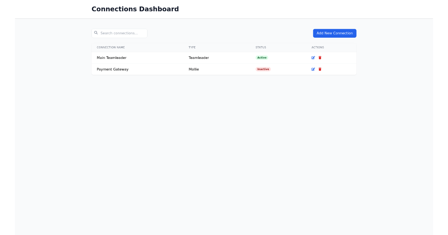
Task: Click the TYPE column header to sort
Action: pyautogui.click(x=192, y=47)
